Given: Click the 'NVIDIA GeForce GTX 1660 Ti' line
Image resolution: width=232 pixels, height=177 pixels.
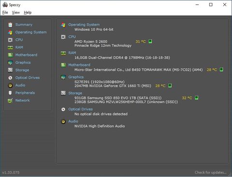Looking at the screenshot, I should (x=113, y=86).
